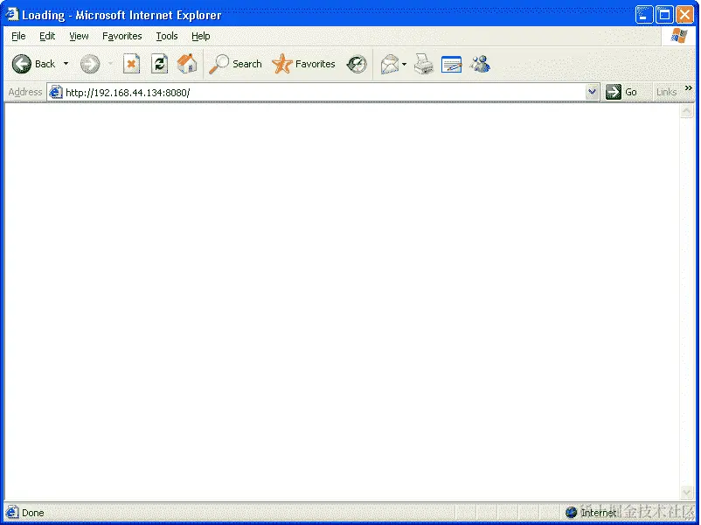The height and width of the screenshot is (525, 701).
Task: Click the scrollbar down arrow
Action: [687, 493]
